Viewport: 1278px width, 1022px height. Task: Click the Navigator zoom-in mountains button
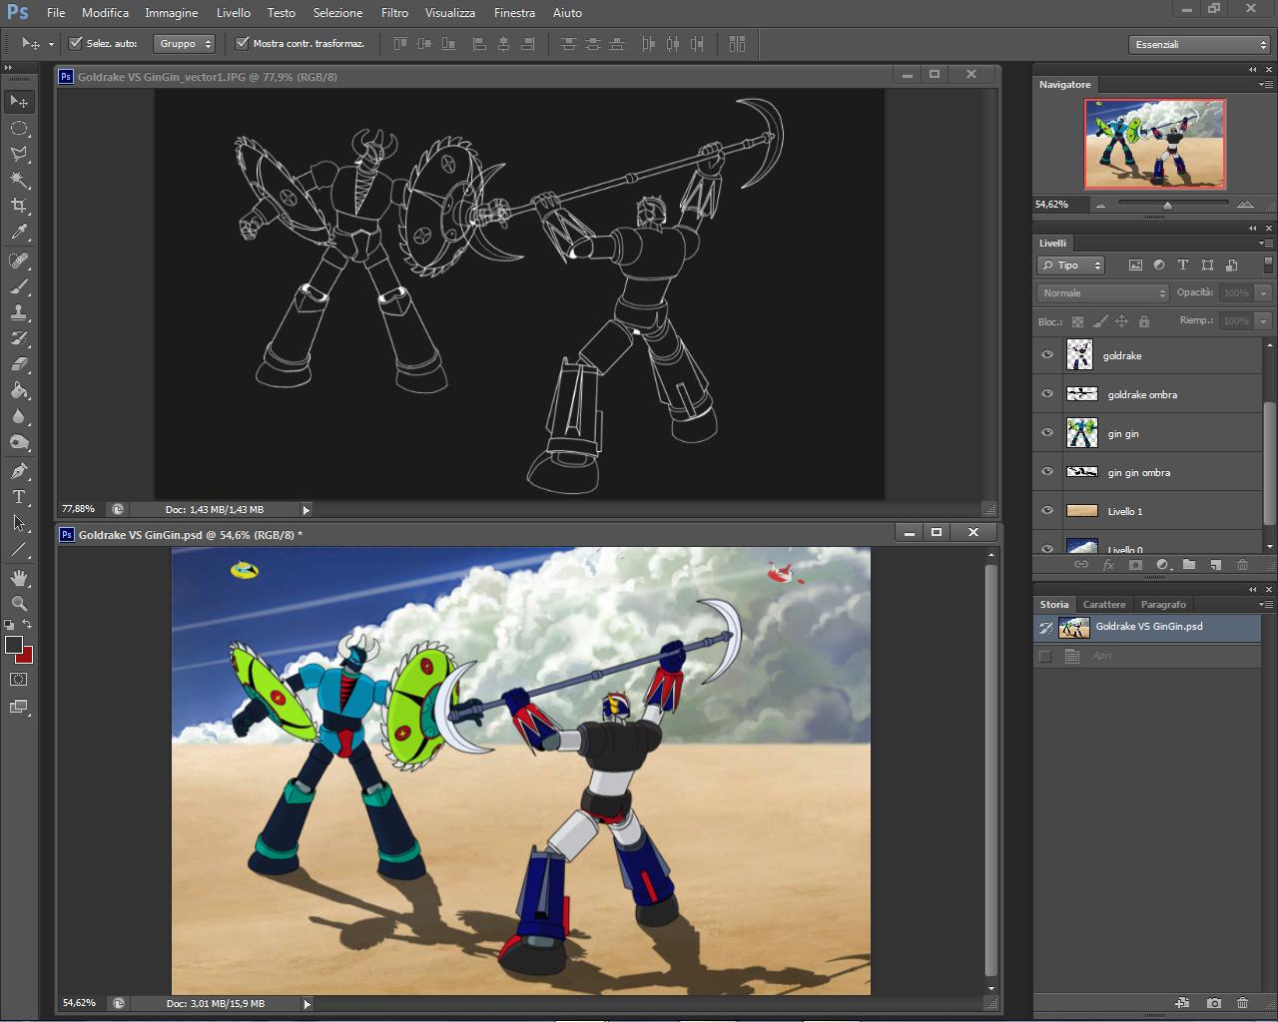(1244, 205)
